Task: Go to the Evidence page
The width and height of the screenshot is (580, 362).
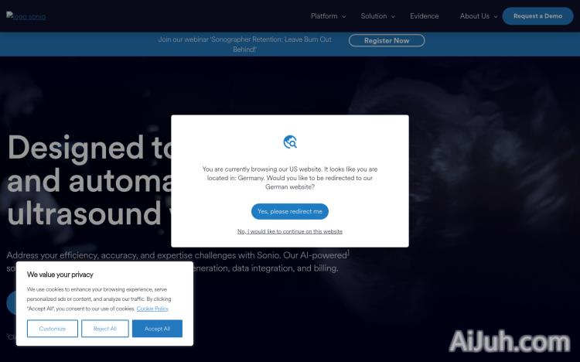Action: pyautogui.click(x=424, y=16)
